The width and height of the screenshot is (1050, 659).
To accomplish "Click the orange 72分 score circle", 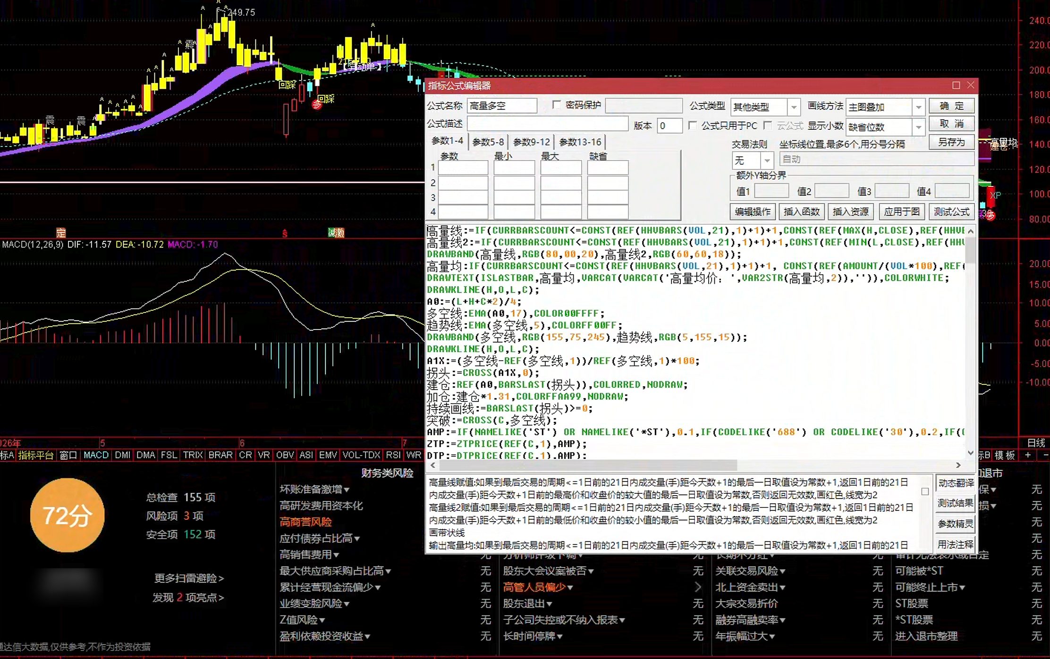I will pyautogui.click(x=67, y=515).
